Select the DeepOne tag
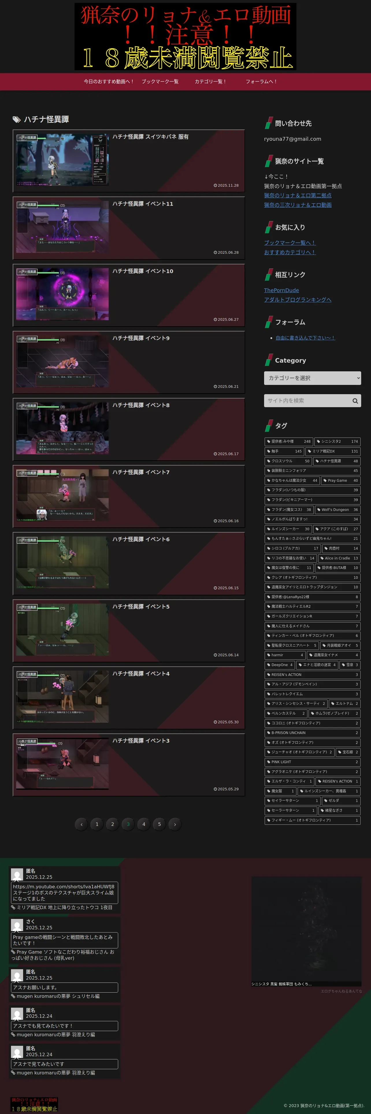This screenshot has width=371, height=1114. [280, 665]
